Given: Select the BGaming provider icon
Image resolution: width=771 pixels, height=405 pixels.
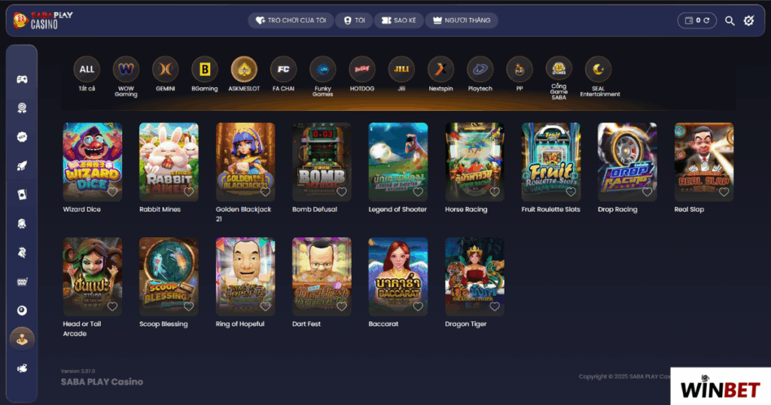Looking at the screenshot, I should (x=205, y=69).
